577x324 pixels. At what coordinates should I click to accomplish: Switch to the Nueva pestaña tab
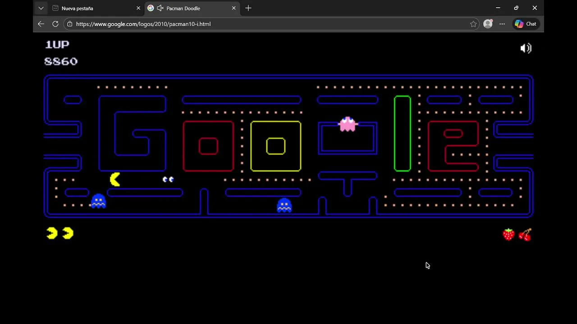coord(96,8)
